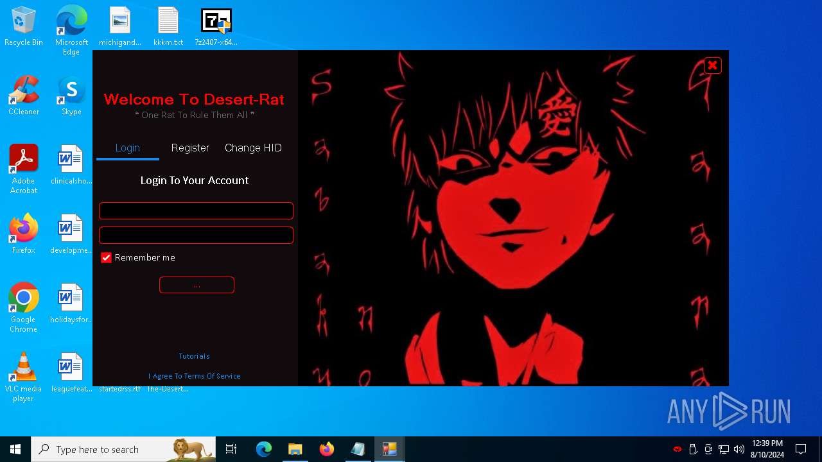Open the USB safely remove tray icon
Image resolution: width=822 pixels, height=462 pixels.
pyautogui.click(x=693, y=449)
